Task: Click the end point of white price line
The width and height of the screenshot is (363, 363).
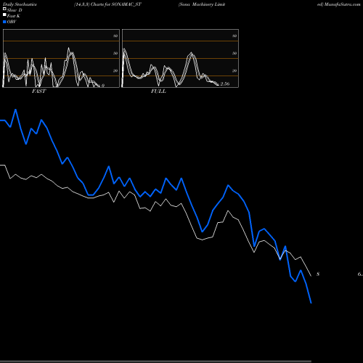Action: (x=311, y=276)
